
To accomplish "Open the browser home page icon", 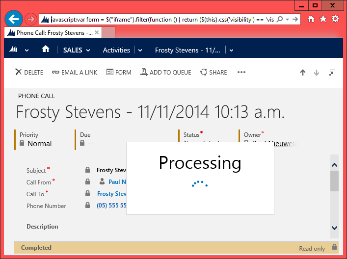I will 311,19.
